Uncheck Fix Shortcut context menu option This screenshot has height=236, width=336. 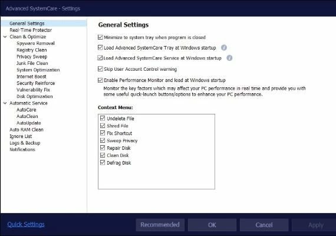click(x=103, y=133)
